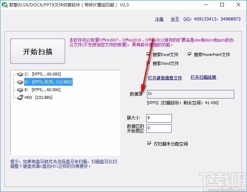Viewport: 247px width, 192px height.
Task: Choose the E: [NTFS, , 60.00G] entry
Action: [x=42, y=90]
